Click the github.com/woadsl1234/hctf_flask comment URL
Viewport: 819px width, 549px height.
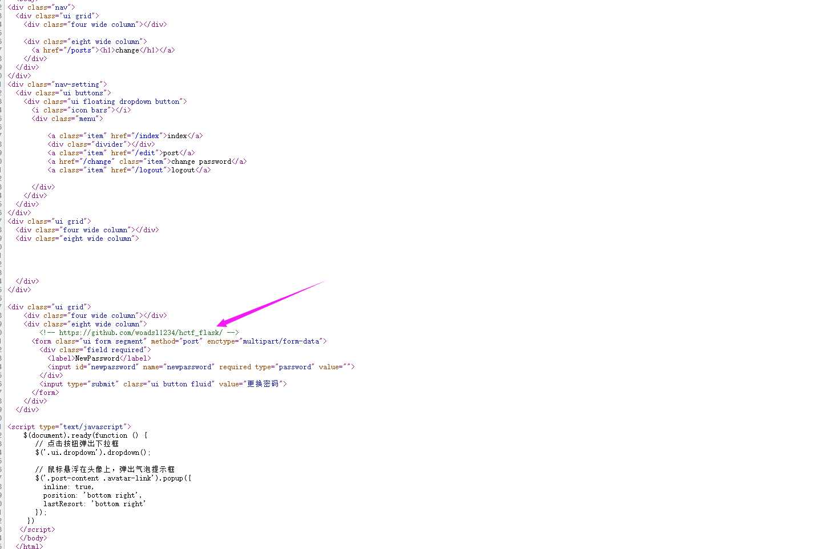140,333
